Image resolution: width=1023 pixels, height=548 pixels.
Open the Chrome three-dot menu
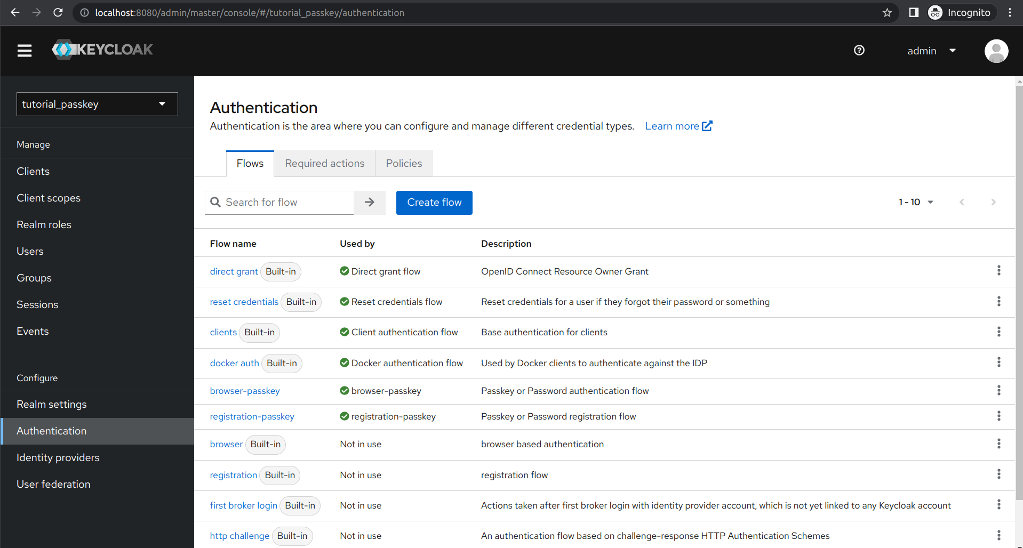[1010, 12]
